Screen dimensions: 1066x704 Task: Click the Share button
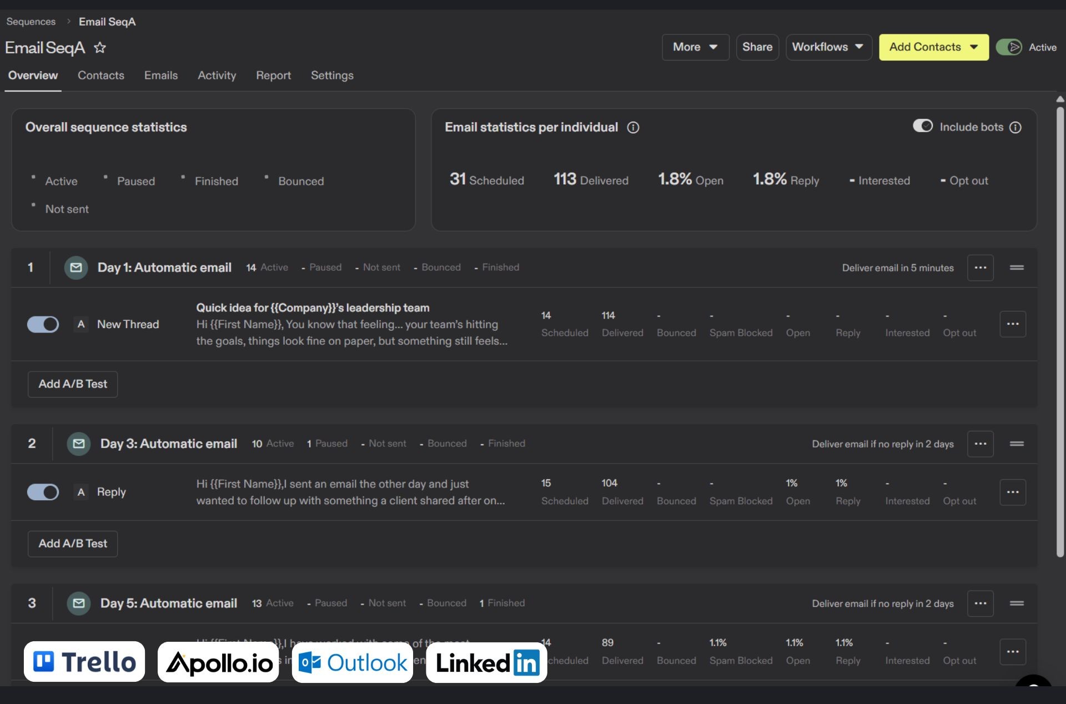pyautogui.click(x=757, y=47)
